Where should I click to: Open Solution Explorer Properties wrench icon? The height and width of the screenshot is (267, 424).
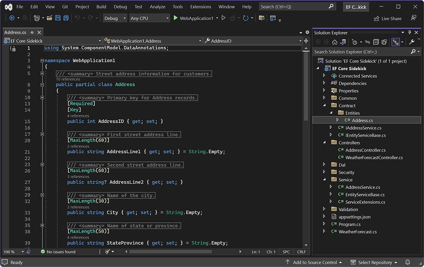pyautogui.click(x=412, y=42)
